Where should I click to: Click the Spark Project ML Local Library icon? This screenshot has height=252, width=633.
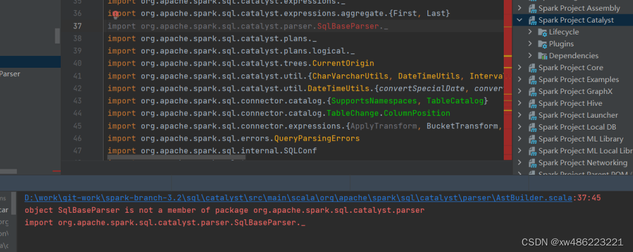(x=532, y=151)
